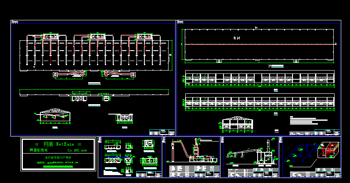This screenshot has height=183, width=350.
Task: Click the schedule table under sloped pipe drawing
Action: click(194, 171)
